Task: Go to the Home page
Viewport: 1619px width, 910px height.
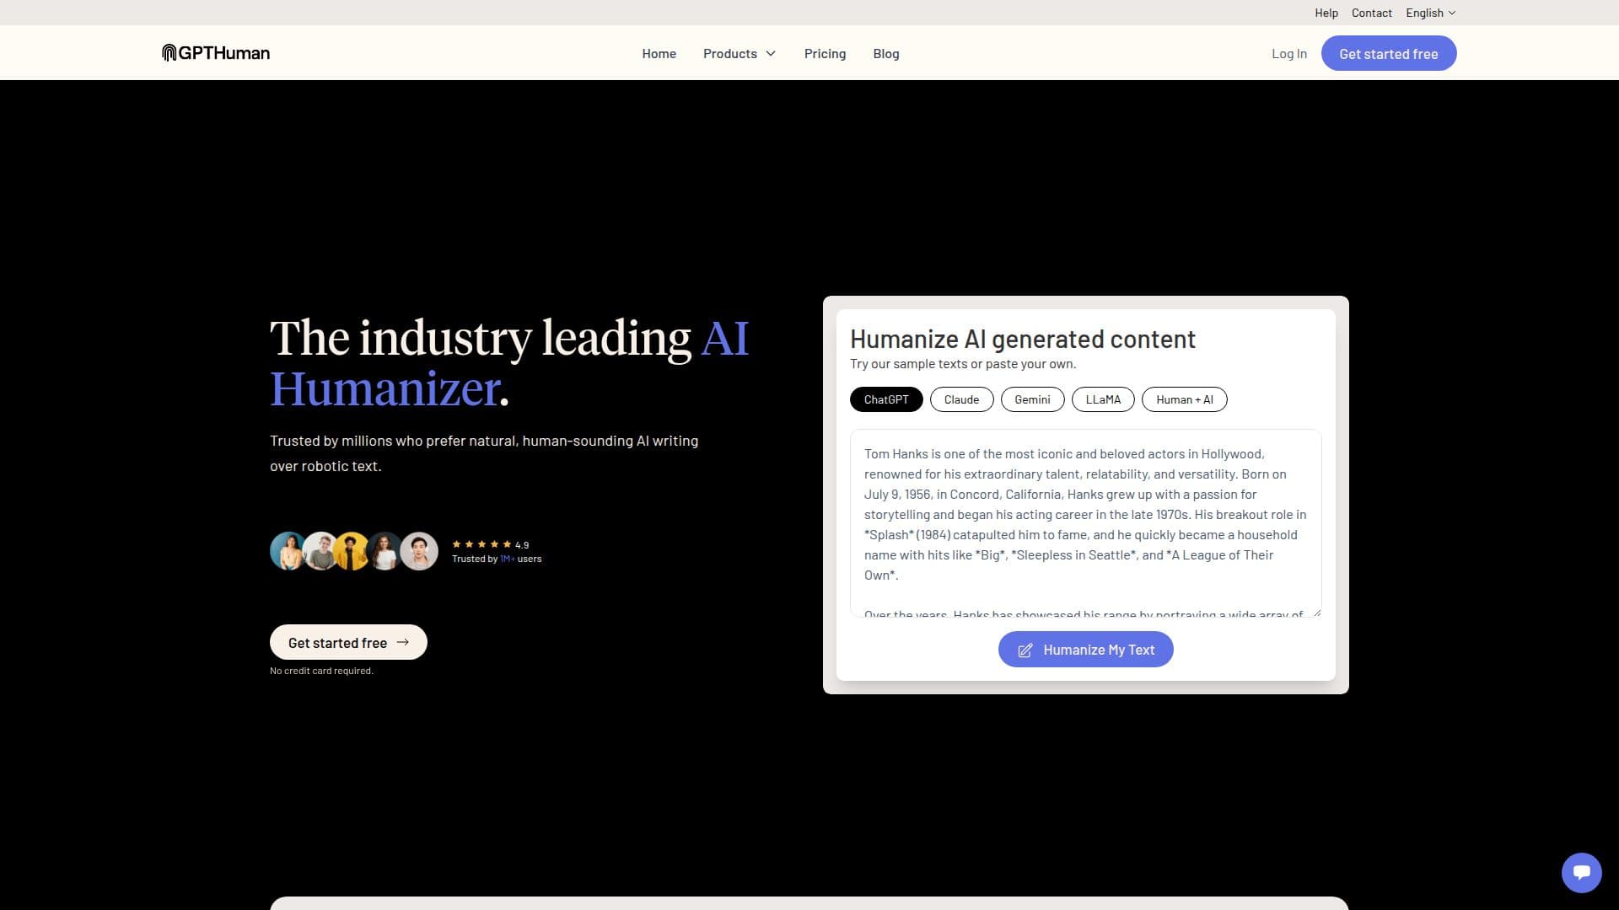Action: [x=659, y=53]
